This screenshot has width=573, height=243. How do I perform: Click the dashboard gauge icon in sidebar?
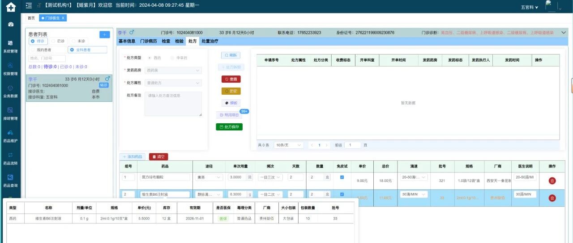coord(11,24)
